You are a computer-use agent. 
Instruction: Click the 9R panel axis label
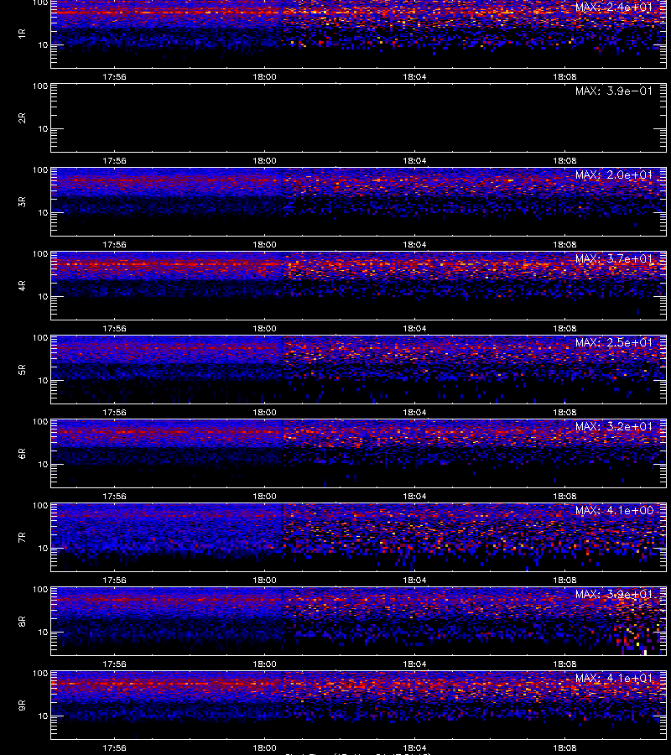(x=22, y=706)
